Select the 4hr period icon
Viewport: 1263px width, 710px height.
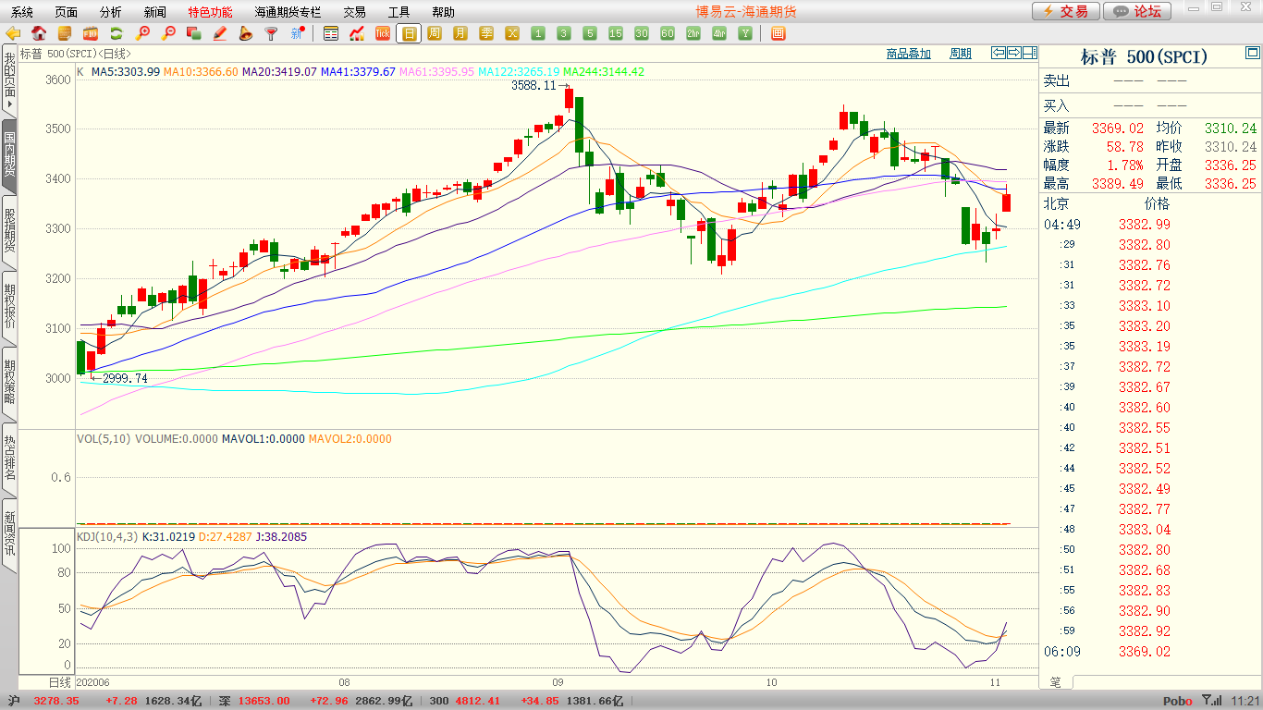[719, 33]
